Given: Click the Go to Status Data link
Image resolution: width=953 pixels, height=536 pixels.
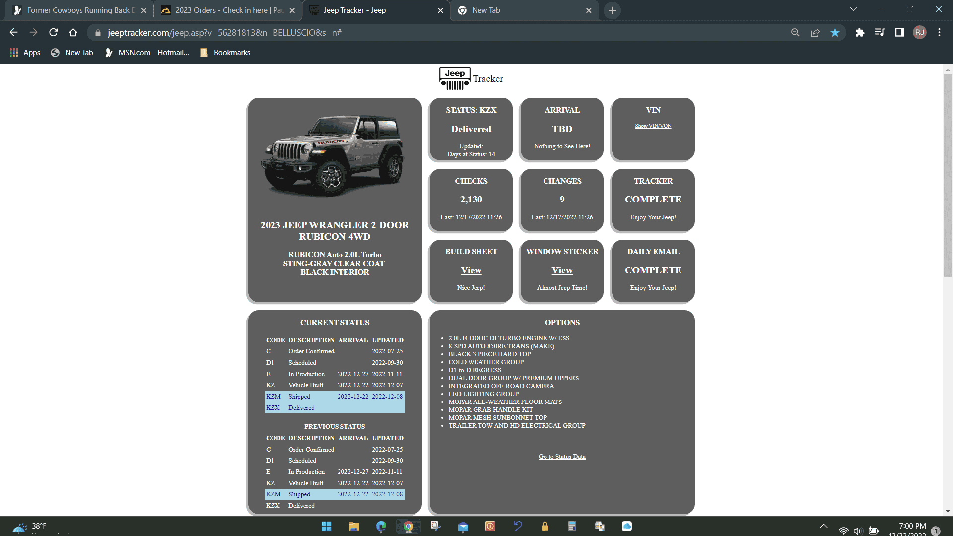Looking at the screenshot, I should pyautogui.click(x=562, y=457).
